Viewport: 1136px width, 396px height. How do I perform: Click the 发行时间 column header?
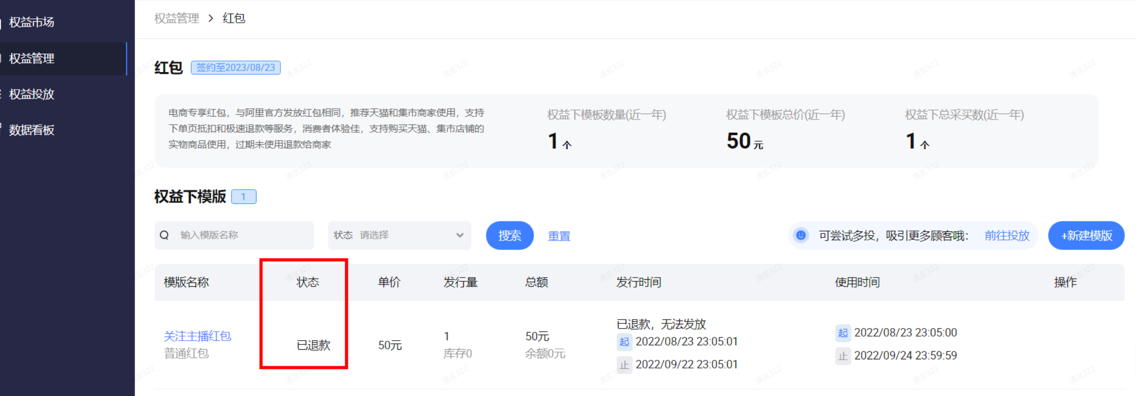click(639, 282)
